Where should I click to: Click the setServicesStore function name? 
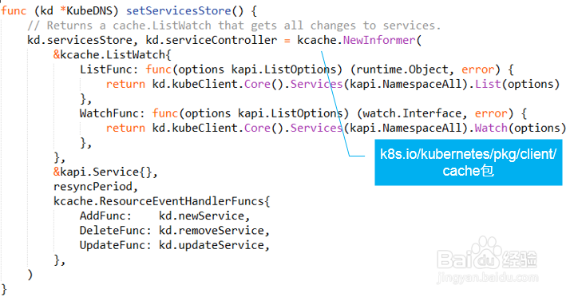[x=179, y=11]
